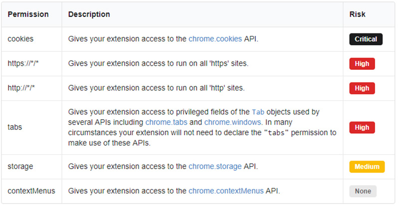Select the storage permission cell
Viewport: 399px width, 206px height.
pos(31,167)
